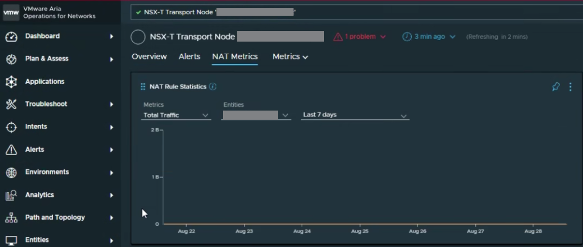Image resolution: width=583 pixels, height=247 pixels.
Task: Open the Last 7 days time range dropdown
Action: tap(355, 116)
